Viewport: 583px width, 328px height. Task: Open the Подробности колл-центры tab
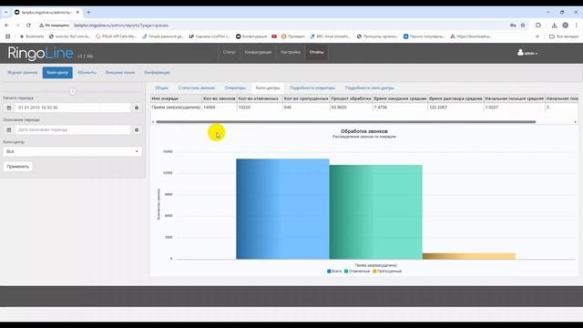coord(370,88)
